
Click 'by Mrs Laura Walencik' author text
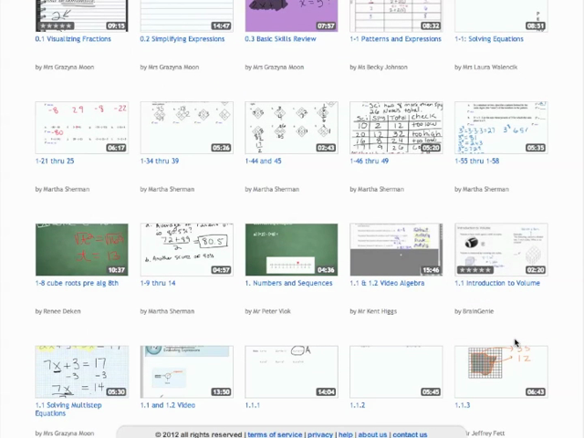pos(485,68)
